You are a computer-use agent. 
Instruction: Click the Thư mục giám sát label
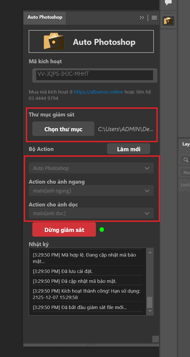pos(51,114)
